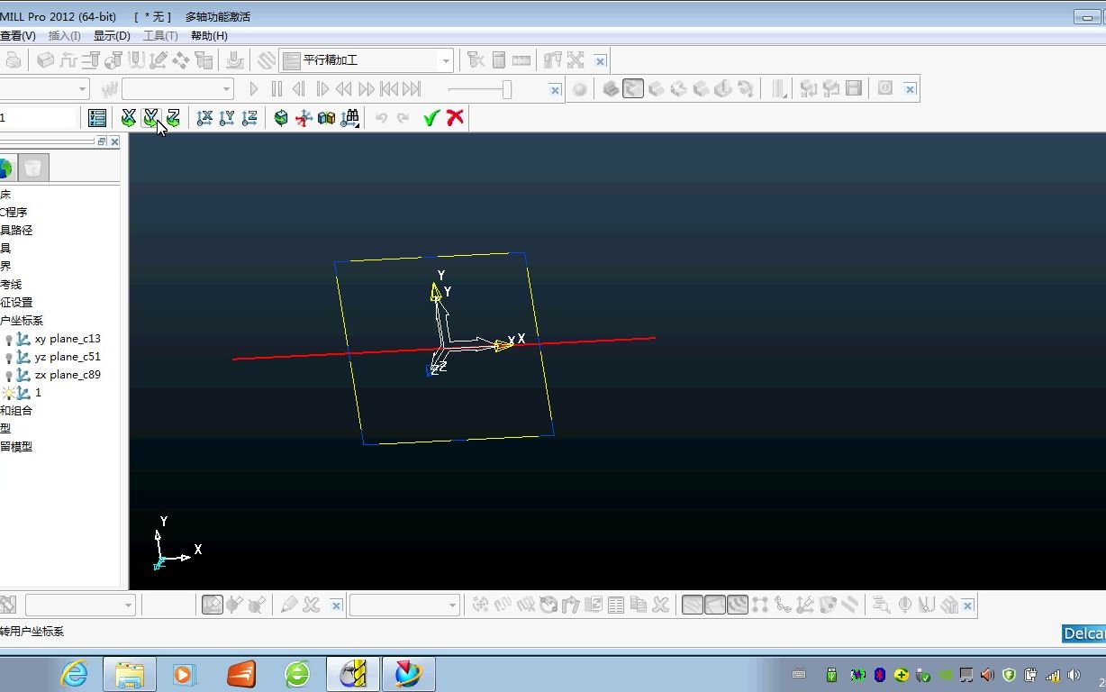Toggle lightbulb visibility of zx plane_c89
Image resolution: width=1106 pixels, height=692 pixels.
(x=9, y=376)
